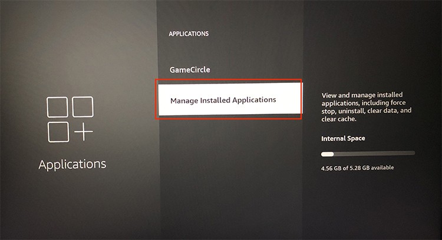Image resolution: width=442 pixels, height=240 pixels.
Task: Open Manage Installed Applications
Action: (x=230, y=99)
